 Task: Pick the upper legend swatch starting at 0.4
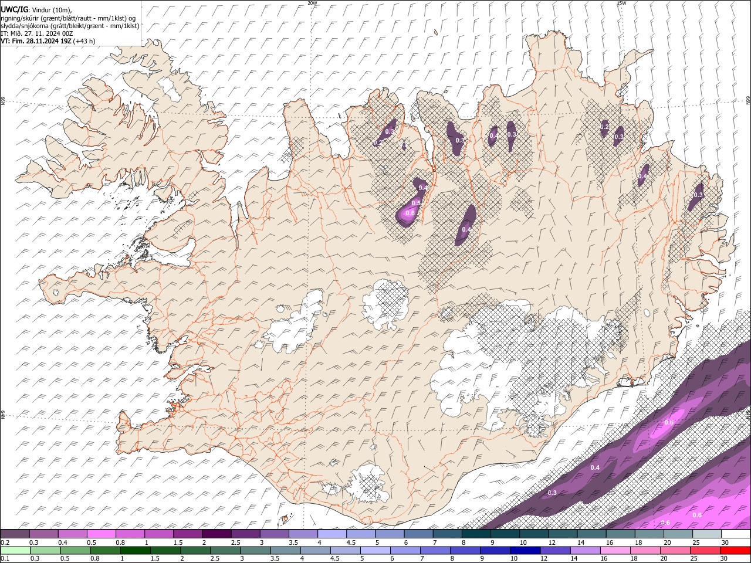[73, 534]
